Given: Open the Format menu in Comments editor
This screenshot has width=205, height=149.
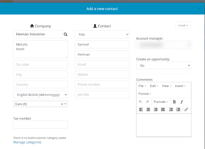Looking at the screenshot, I should pyautogui.click(x=145, y=94).
